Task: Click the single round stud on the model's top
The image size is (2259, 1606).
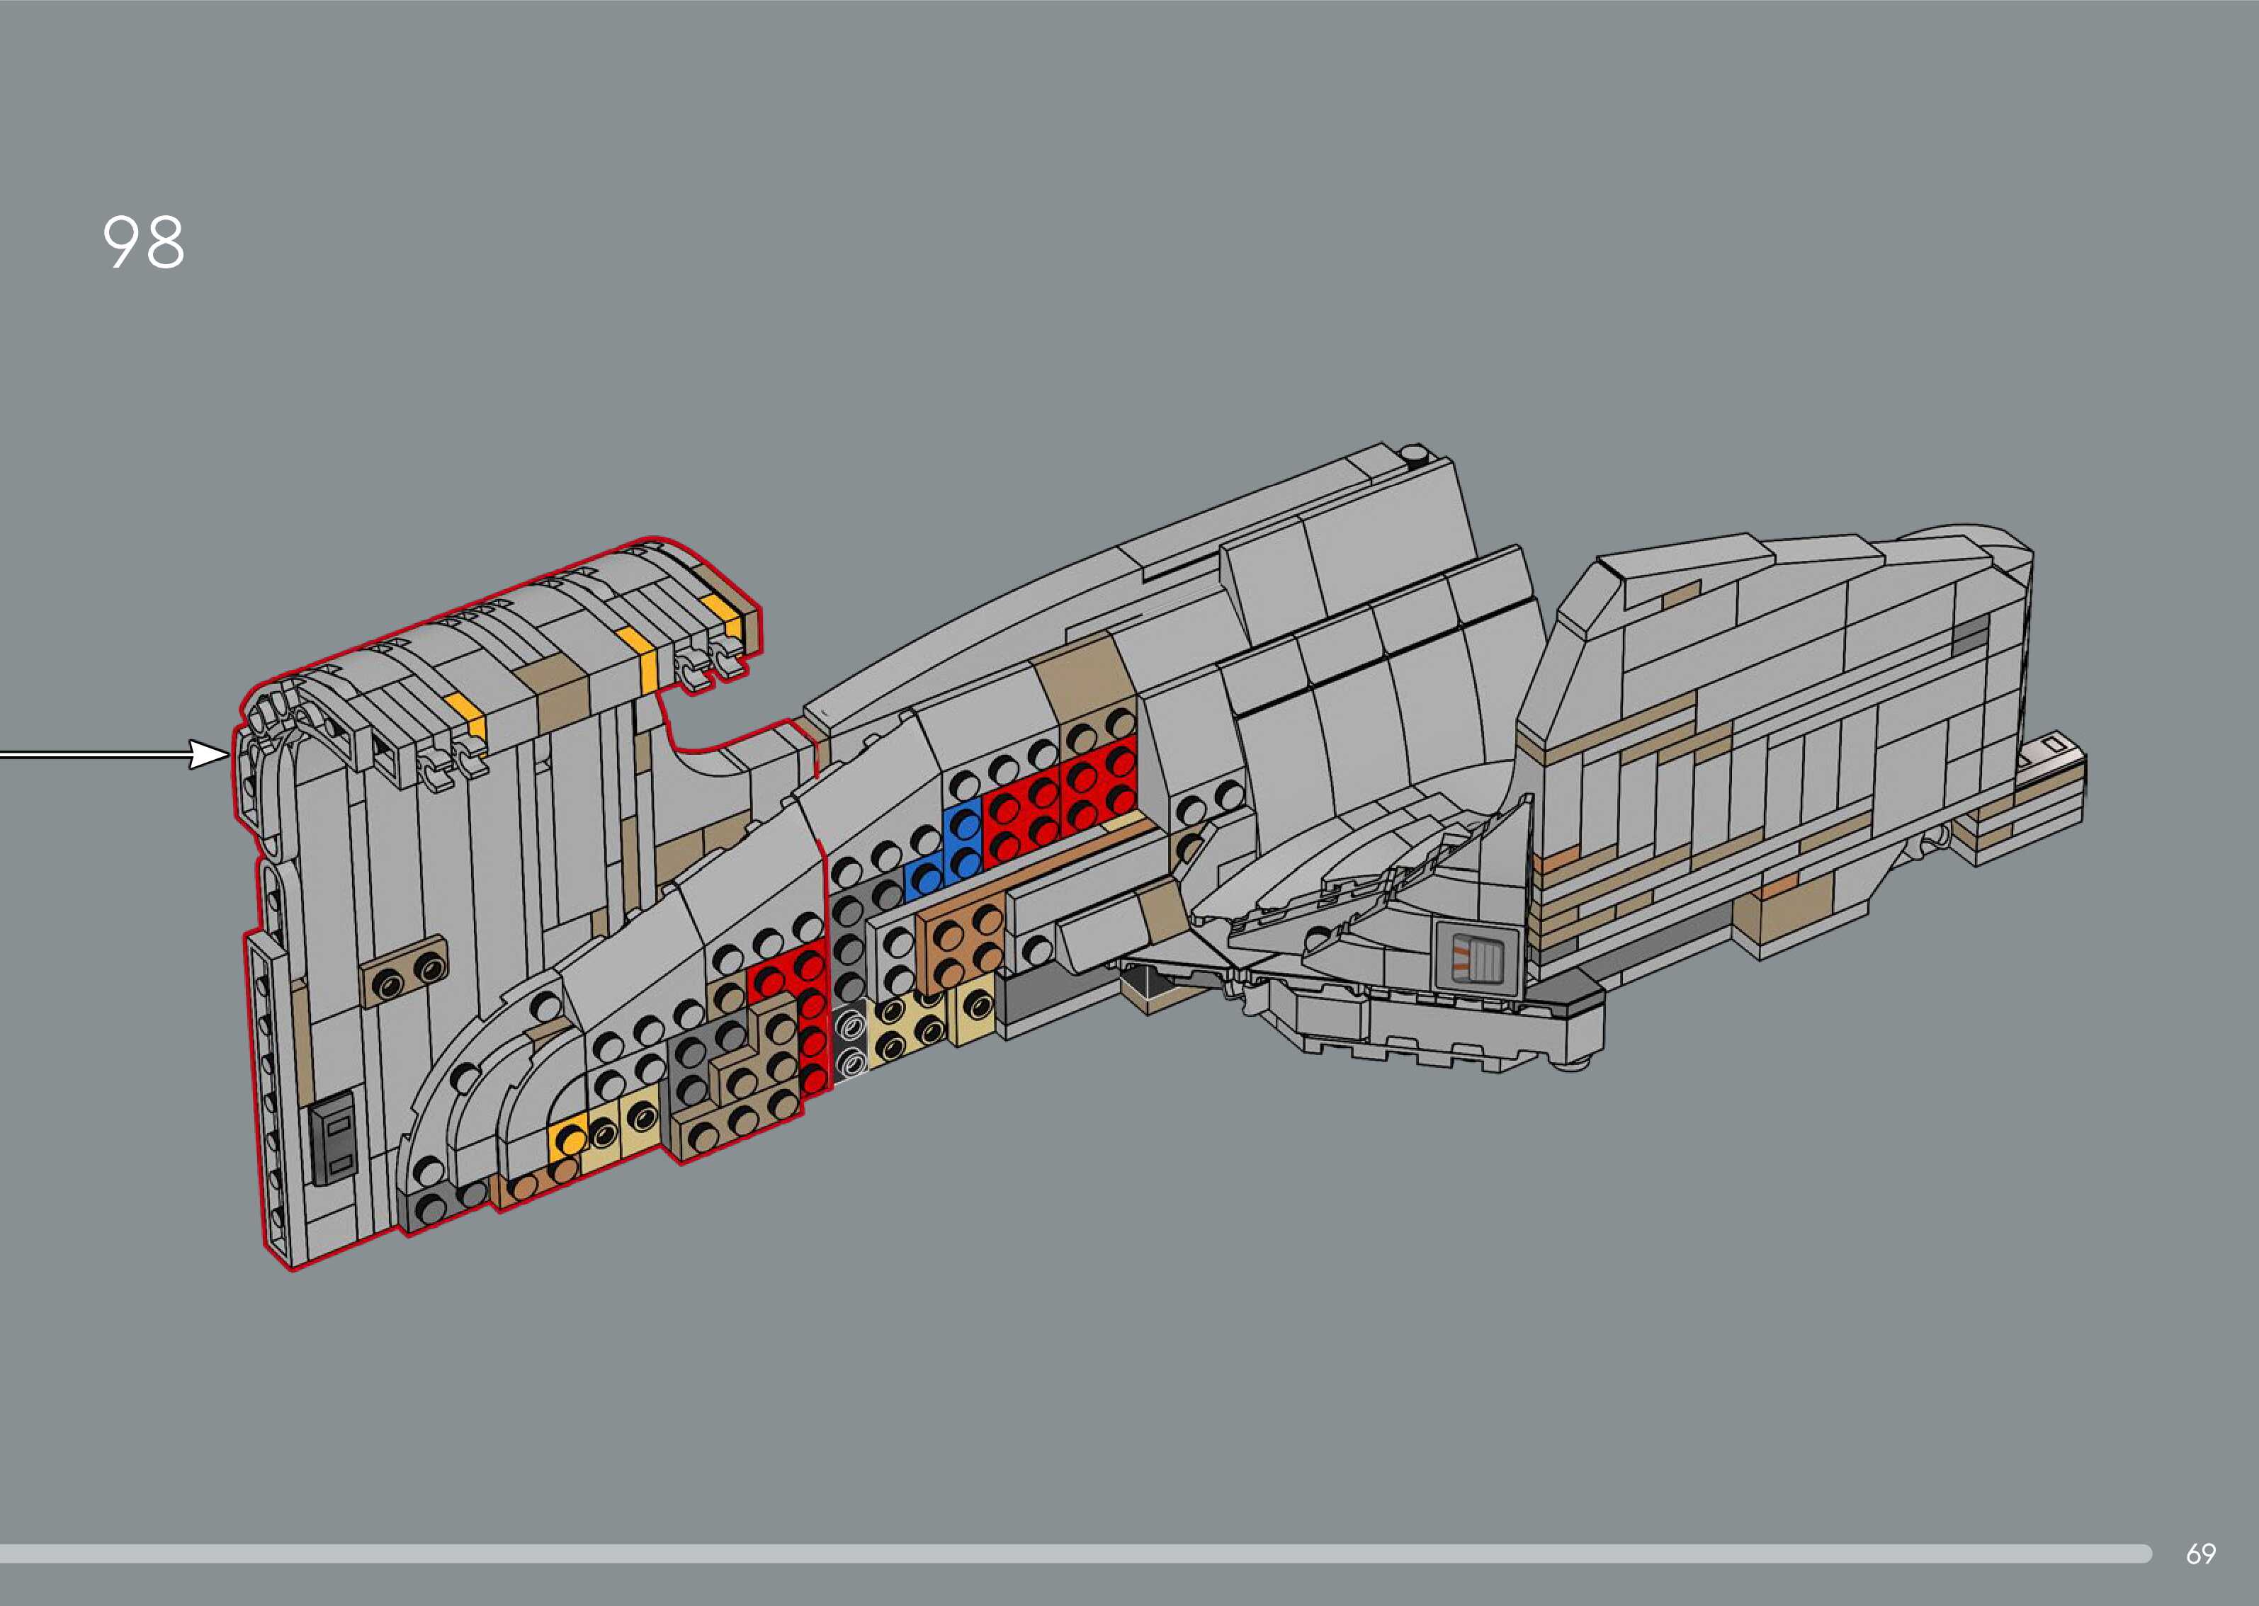Action: tap(1416, 455)
